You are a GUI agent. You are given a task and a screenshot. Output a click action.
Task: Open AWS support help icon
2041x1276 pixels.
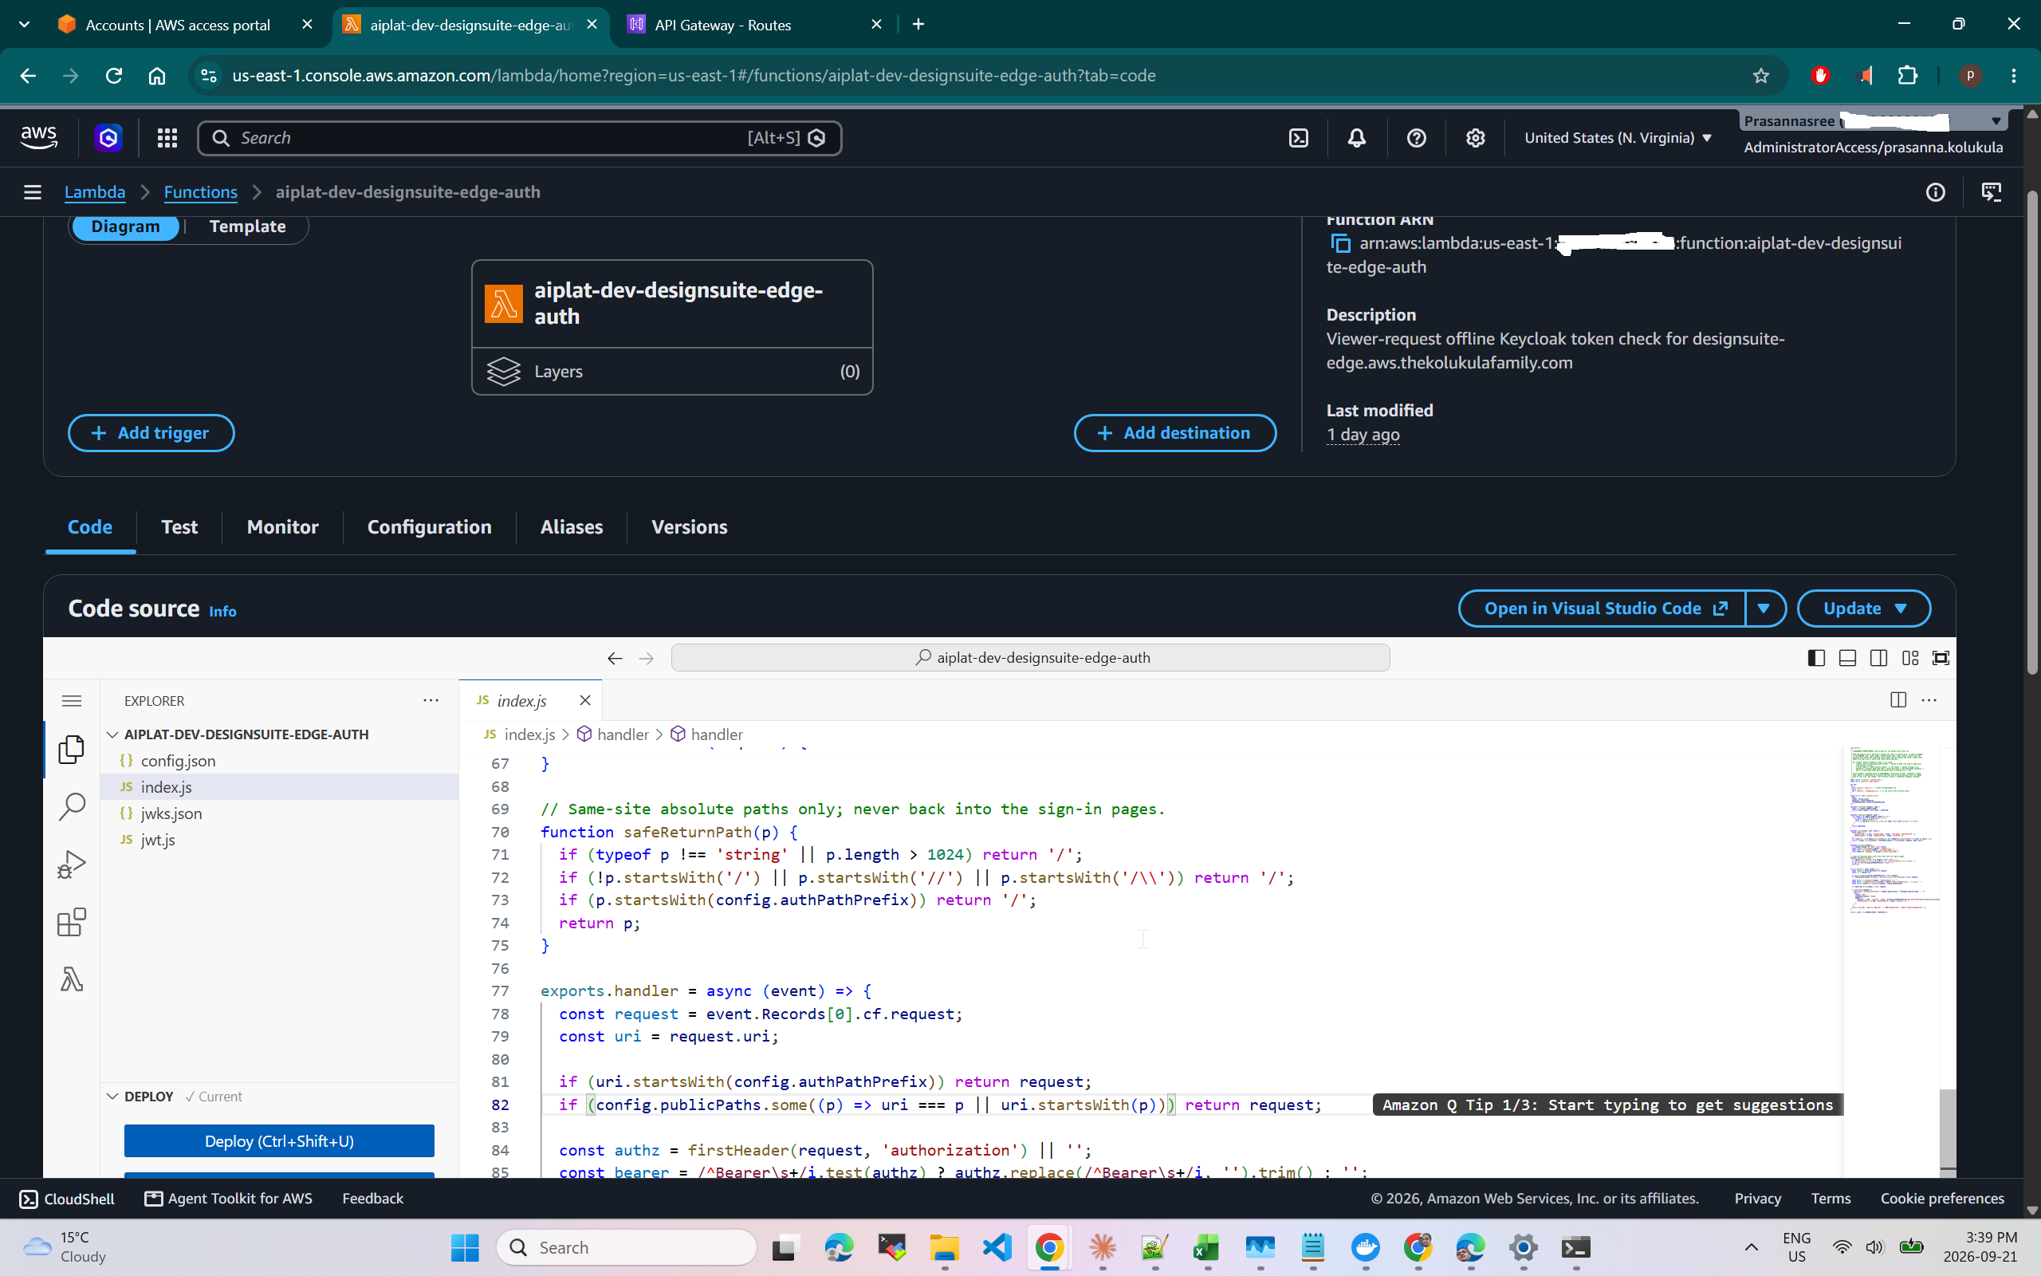(1416, 137)
